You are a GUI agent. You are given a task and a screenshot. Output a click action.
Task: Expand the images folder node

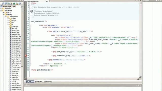[8, 20]
